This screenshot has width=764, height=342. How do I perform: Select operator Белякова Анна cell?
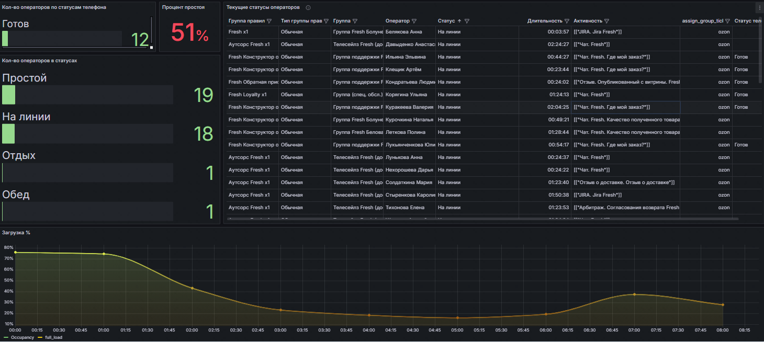pyautogui.click(x=403, y=32)
